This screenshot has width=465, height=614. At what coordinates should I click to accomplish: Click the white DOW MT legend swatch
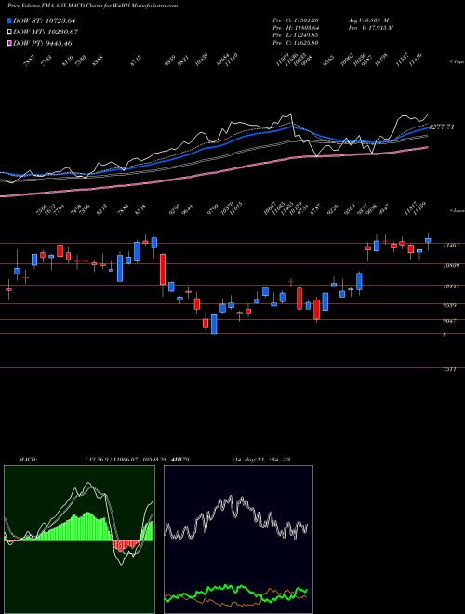pos(9,32)
